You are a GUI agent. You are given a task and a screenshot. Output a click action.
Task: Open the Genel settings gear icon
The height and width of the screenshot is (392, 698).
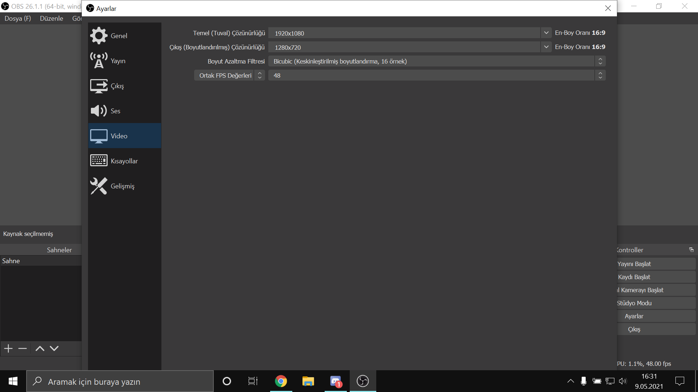point(99,36)
